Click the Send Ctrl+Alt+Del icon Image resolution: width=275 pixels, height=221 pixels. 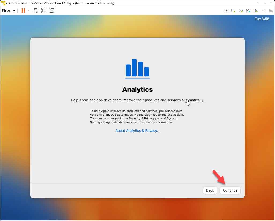point(36,10)
